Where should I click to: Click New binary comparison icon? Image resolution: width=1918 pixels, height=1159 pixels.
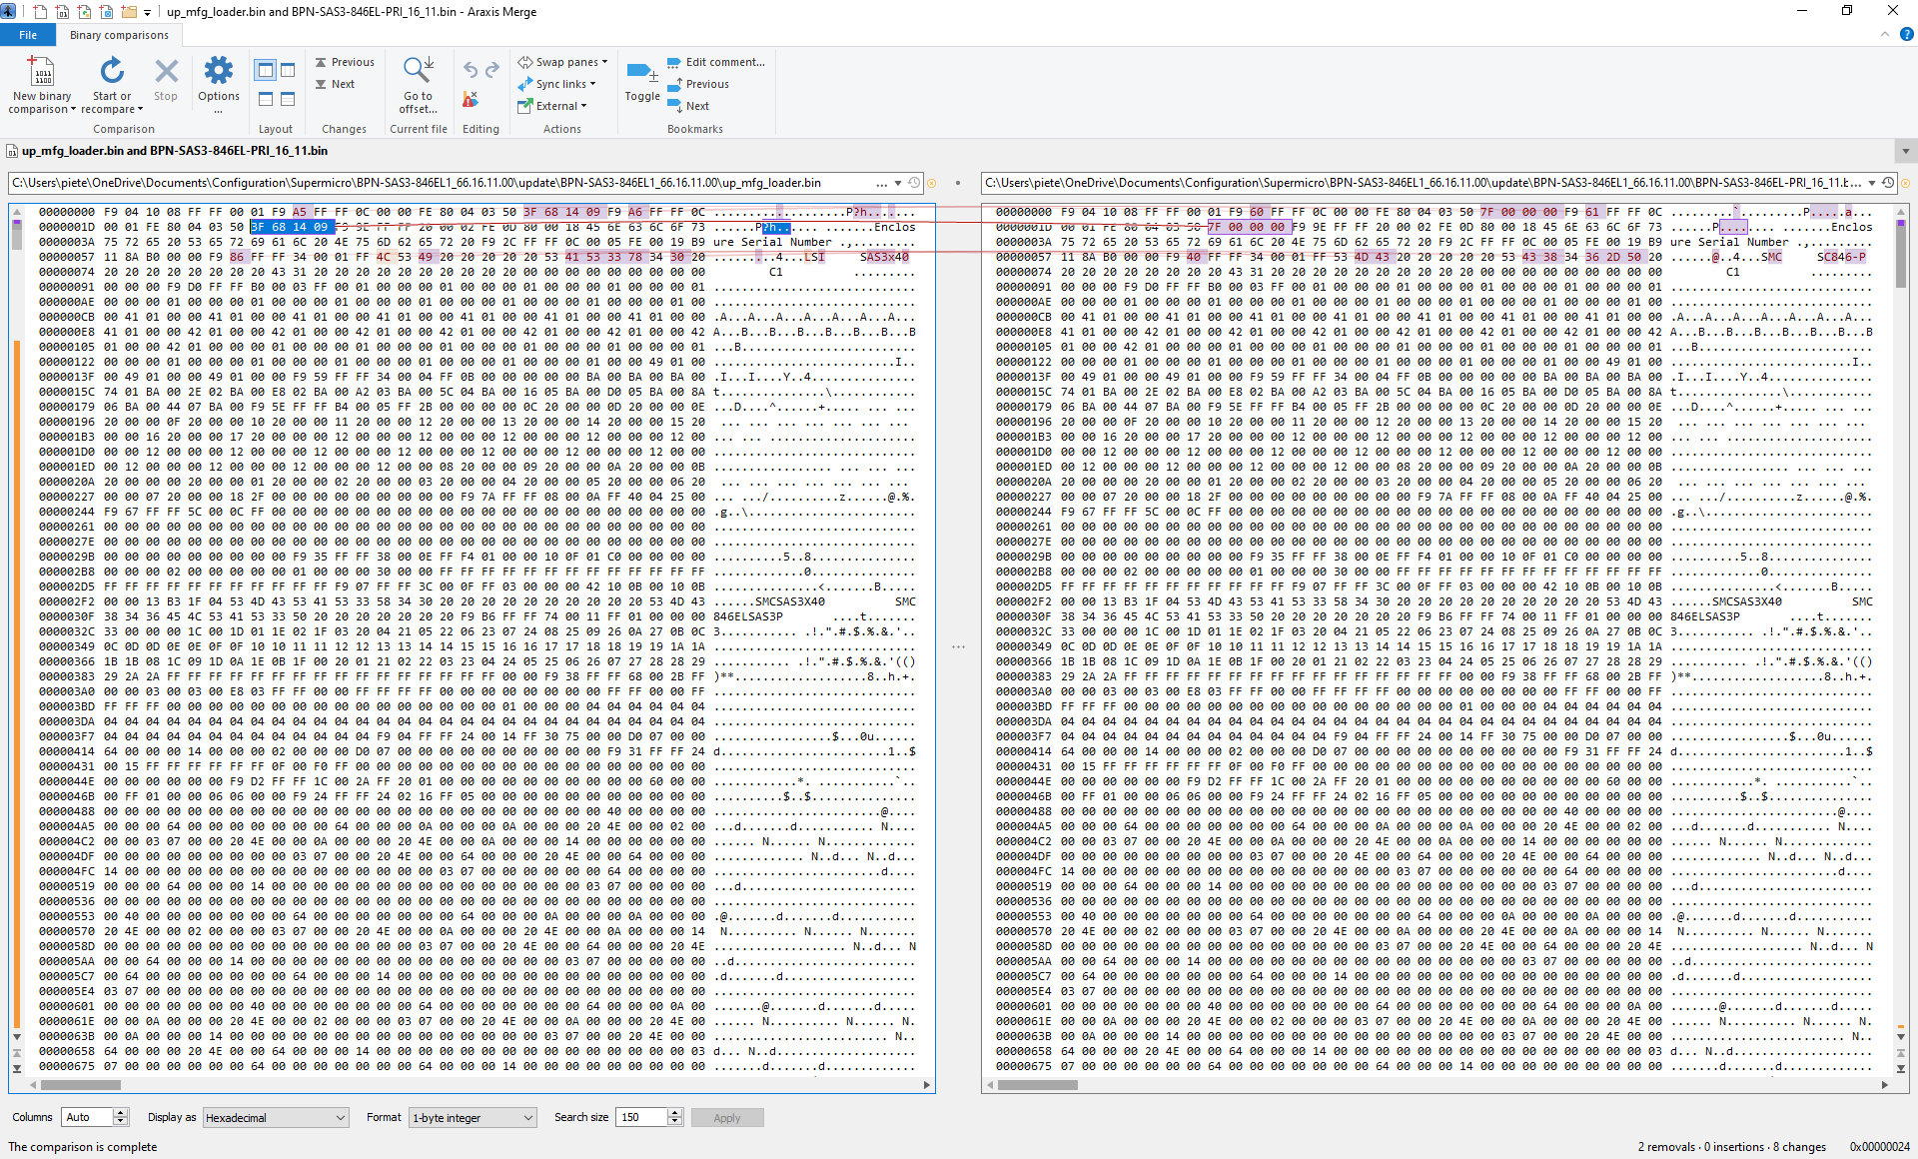click(41, 72)
